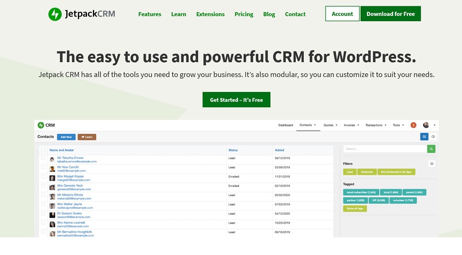
Task: Open the Extensions menu item
Action: [210, 14]
